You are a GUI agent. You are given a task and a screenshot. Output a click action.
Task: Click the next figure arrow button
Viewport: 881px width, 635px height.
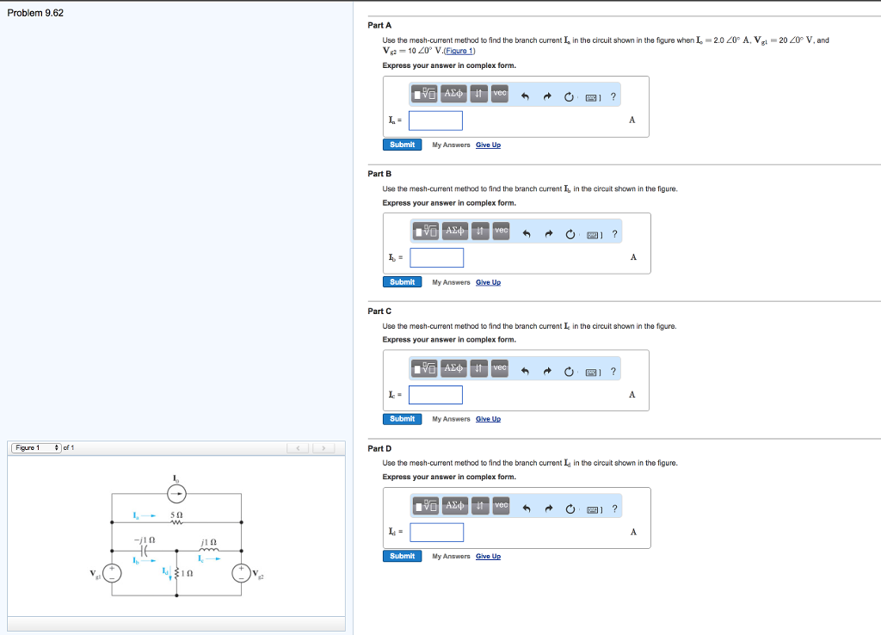click(323, 447)
